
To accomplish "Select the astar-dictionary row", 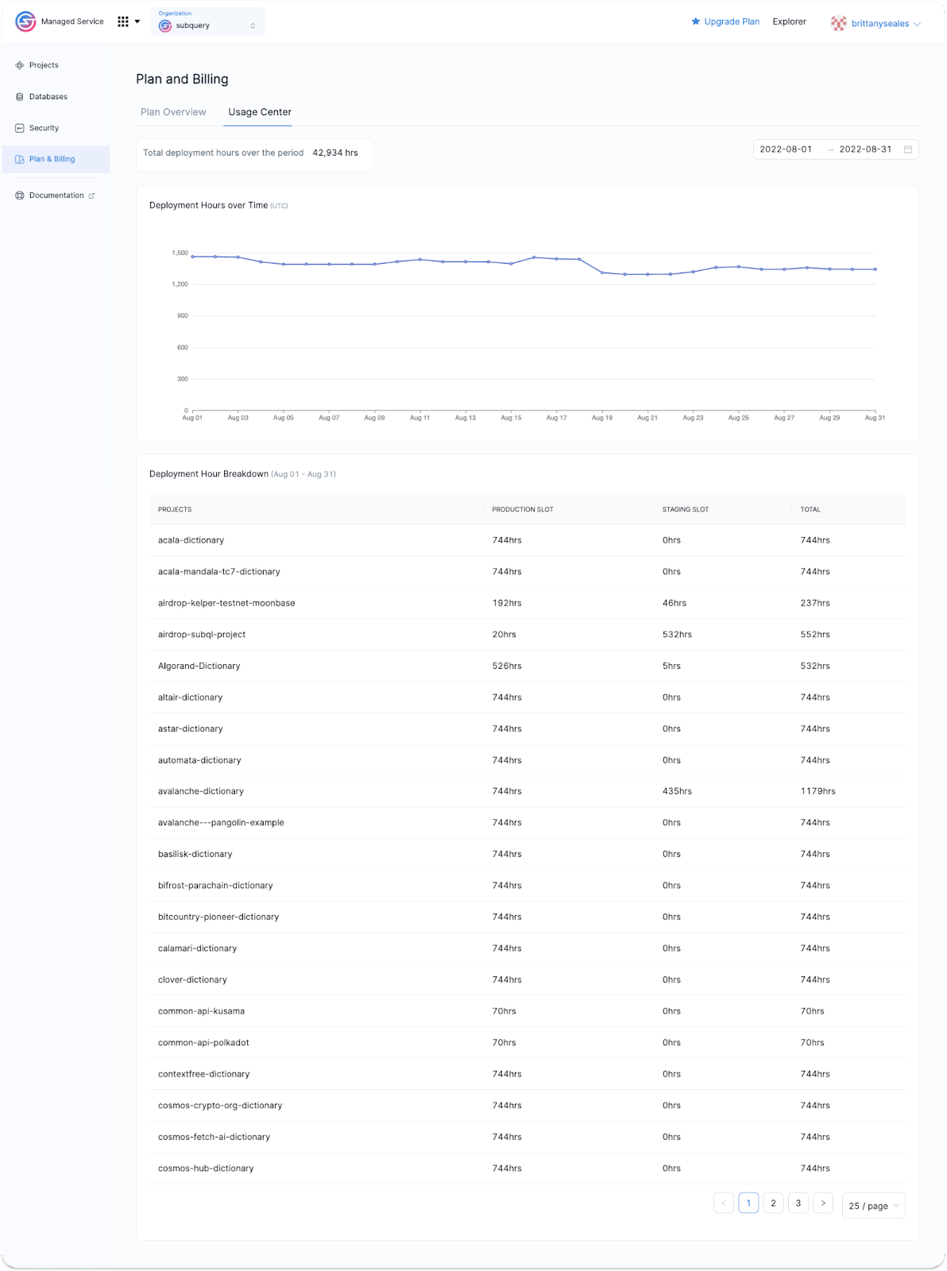I will [528, 728].
